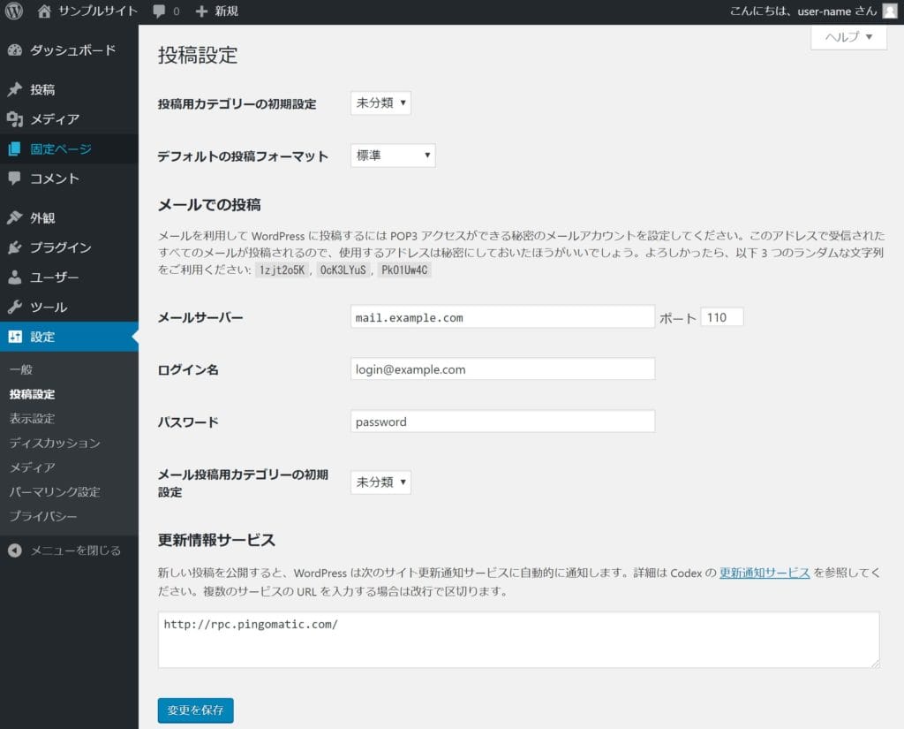The height and width of the screenshot is (729, 904).
Task: Open the comments bubble icon in admin bar
Action: [159, 11]
